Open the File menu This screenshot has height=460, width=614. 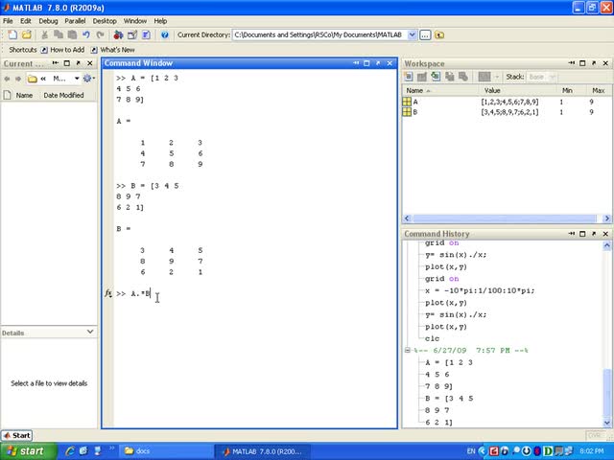click(8, 21)
